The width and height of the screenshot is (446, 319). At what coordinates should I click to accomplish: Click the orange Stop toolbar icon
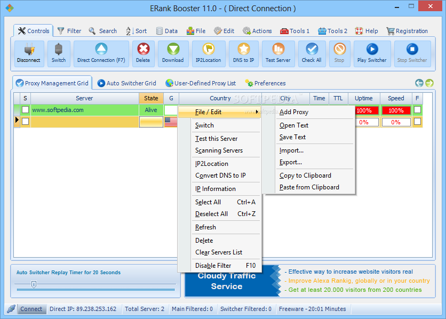(x=340, y=49)
